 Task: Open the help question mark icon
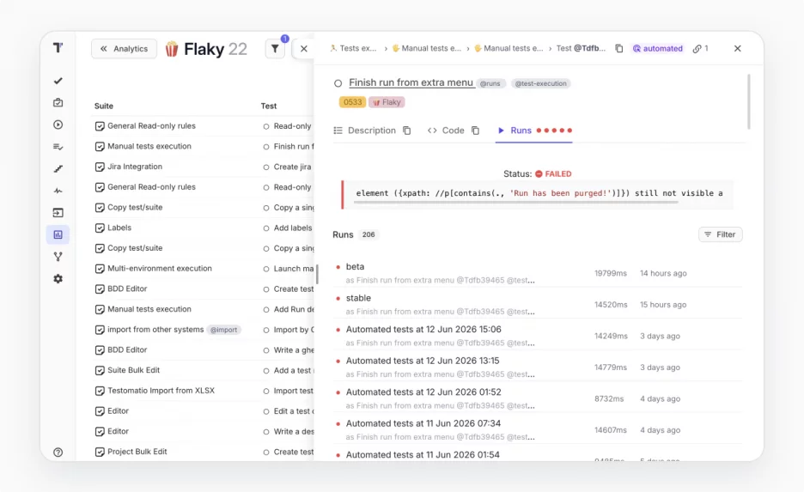[58, 452]
